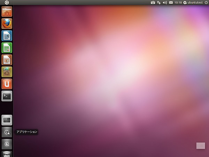
Task: Launch the Terminal from launcher
Action: [x=7, y=96]
